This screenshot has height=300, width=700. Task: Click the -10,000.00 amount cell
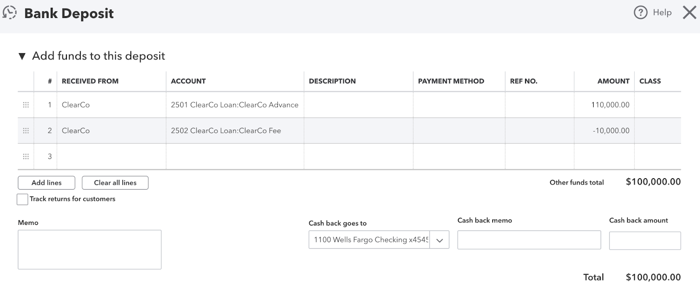pyautogui.click(x=604, y=131)
